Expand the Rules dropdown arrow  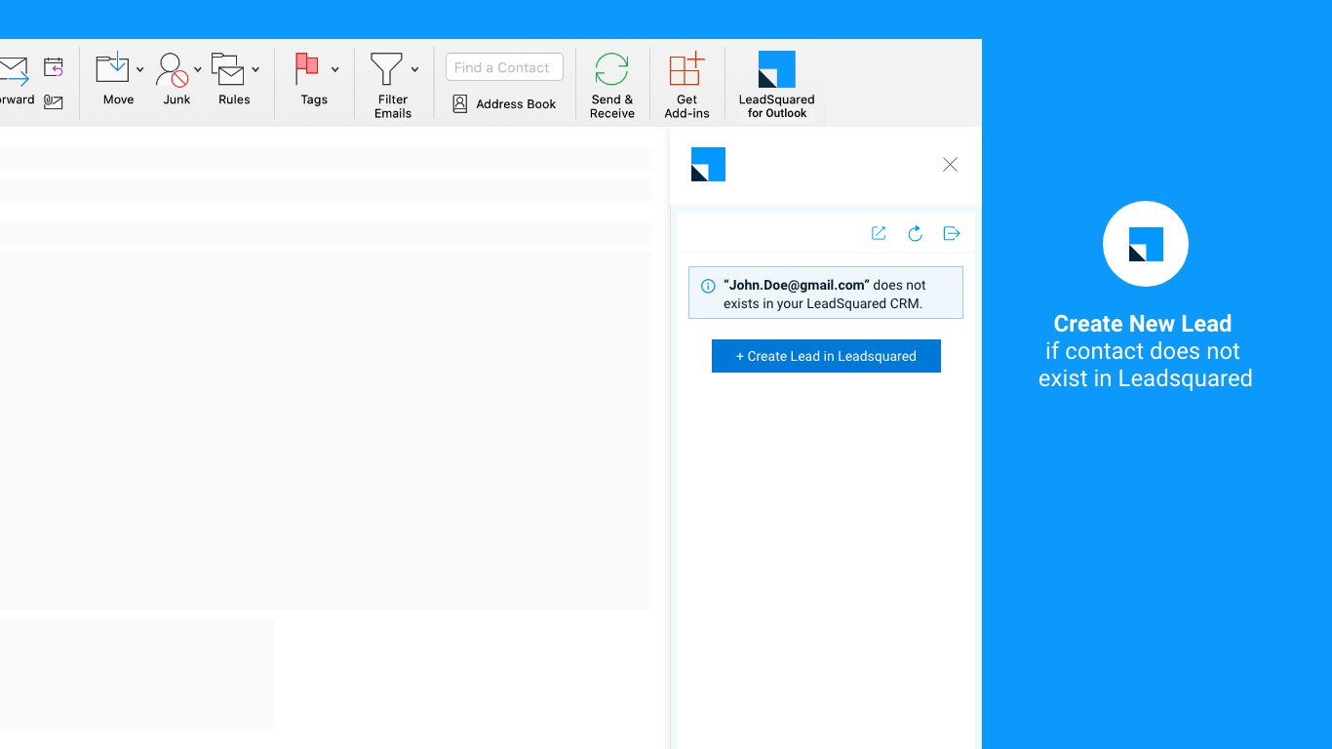[255, 69]
